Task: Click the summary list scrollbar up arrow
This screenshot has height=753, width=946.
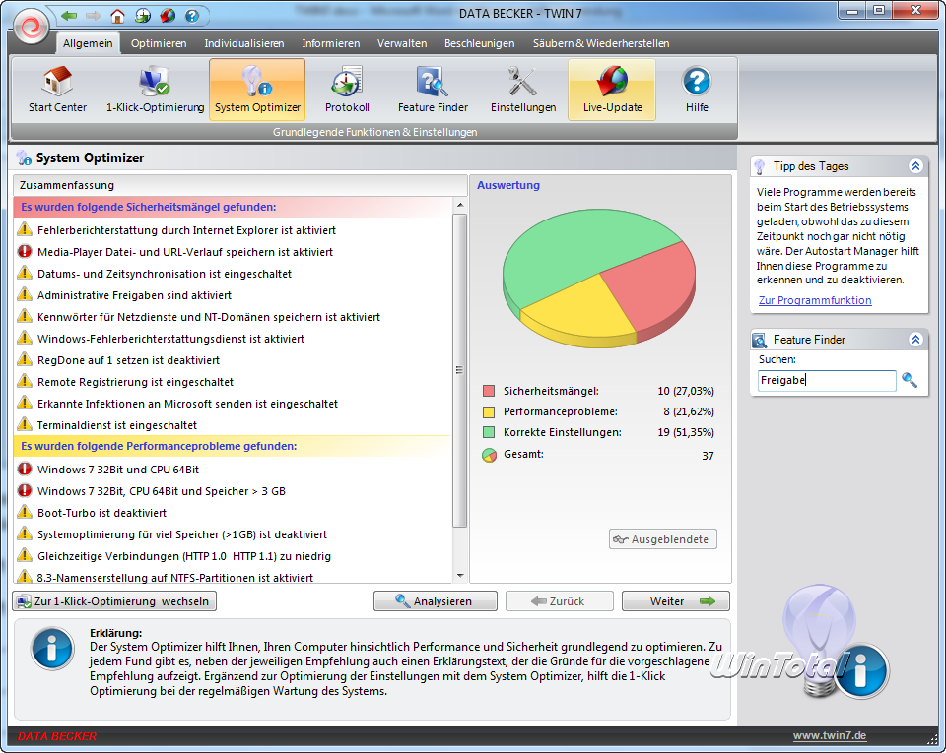Action: click(x=460, y=205)
